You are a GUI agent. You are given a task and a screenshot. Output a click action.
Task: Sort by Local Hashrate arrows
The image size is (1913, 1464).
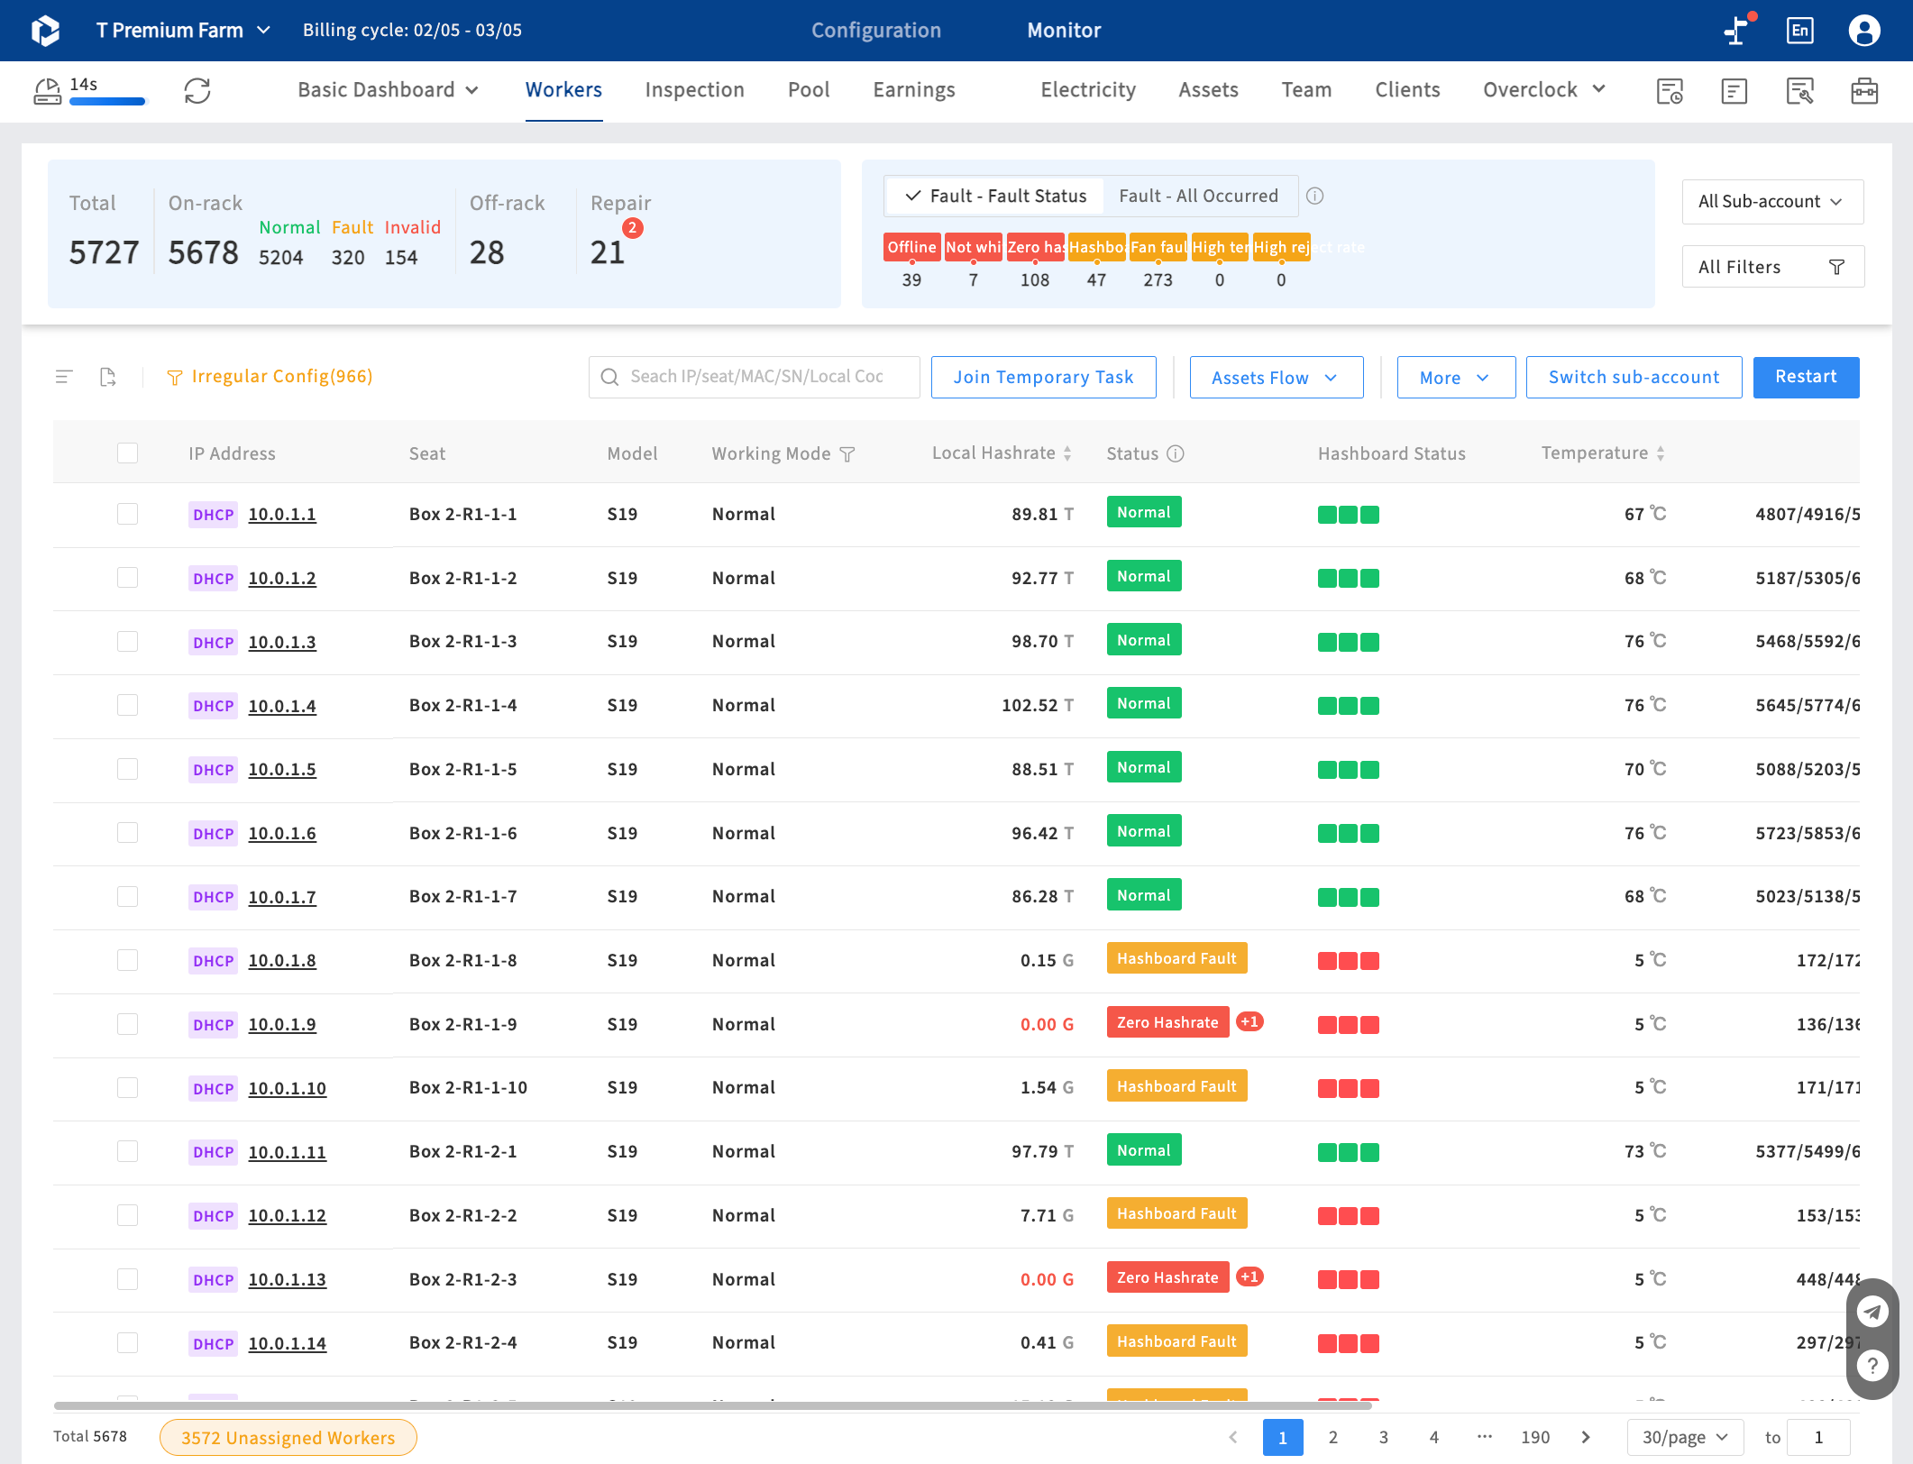tap(1067, 453)
